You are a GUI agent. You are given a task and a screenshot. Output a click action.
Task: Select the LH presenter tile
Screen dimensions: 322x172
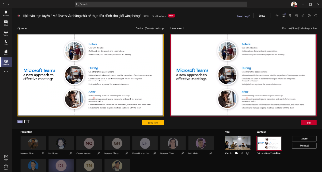tap(145, 143)
